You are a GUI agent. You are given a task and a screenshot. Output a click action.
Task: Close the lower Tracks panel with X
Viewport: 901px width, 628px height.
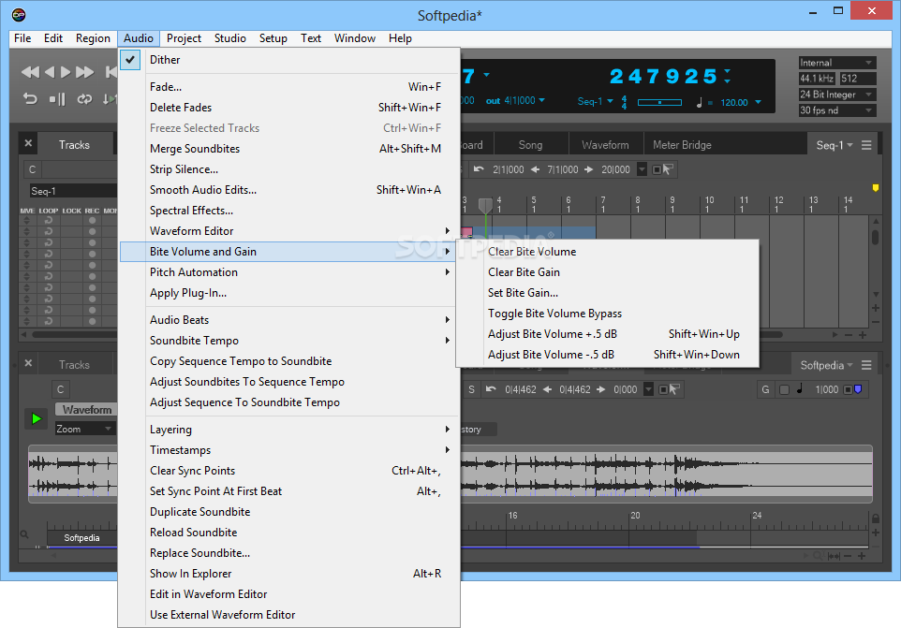pyautogui.click(x=28, y=363)
